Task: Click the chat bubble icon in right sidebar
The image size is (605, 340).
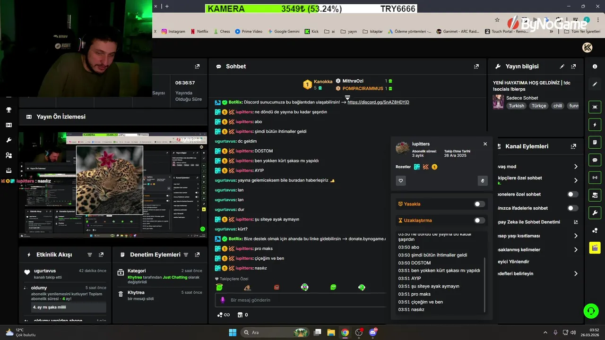Action: [595, 160]
